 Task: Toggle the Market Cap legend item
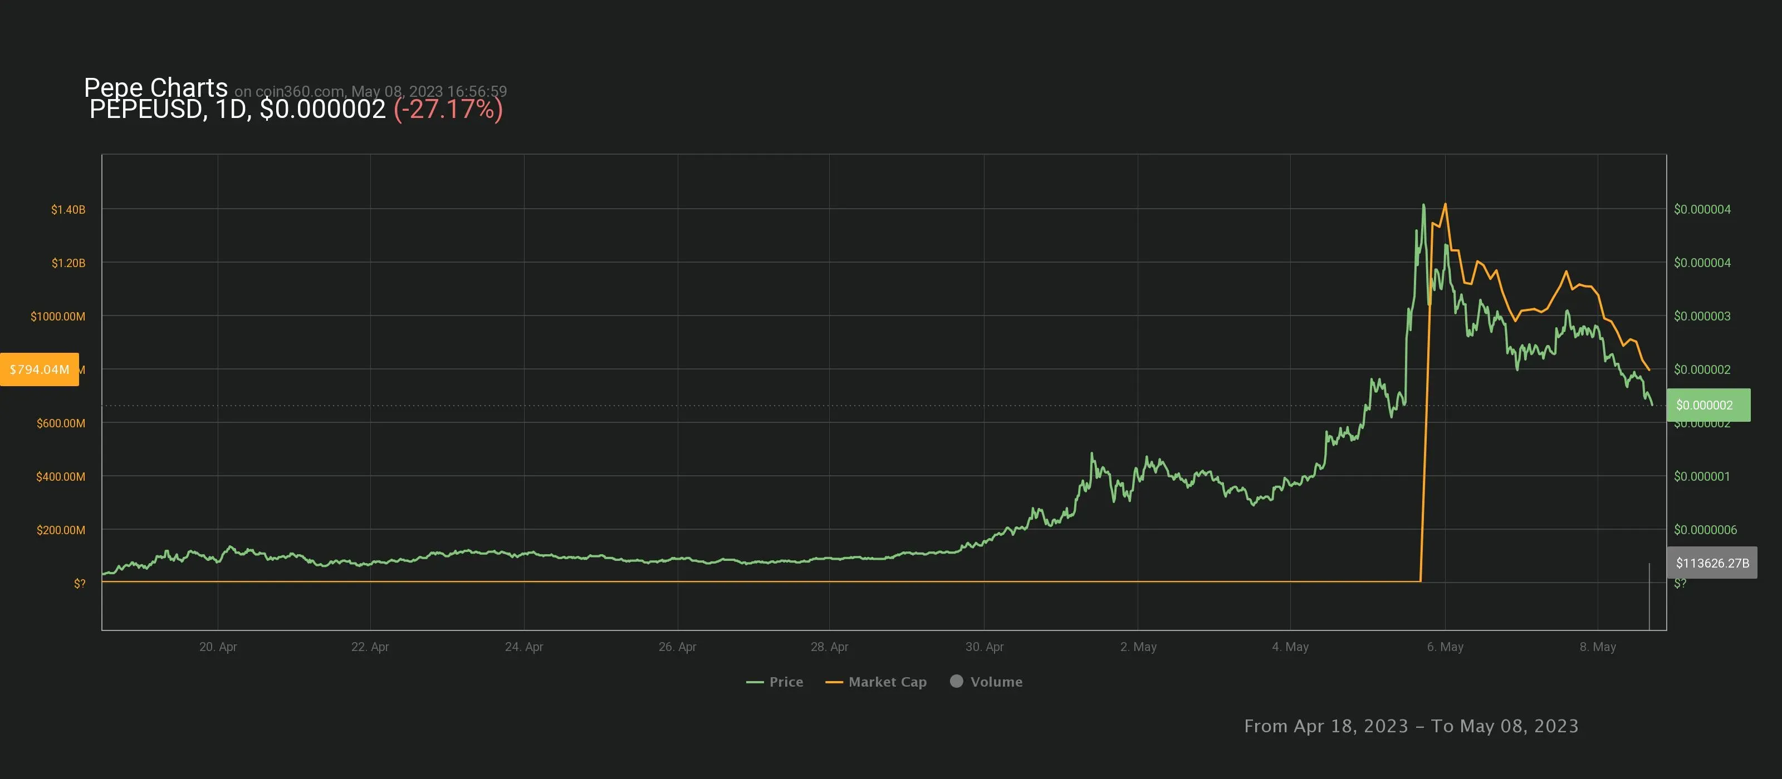click(x=887, y=682)
